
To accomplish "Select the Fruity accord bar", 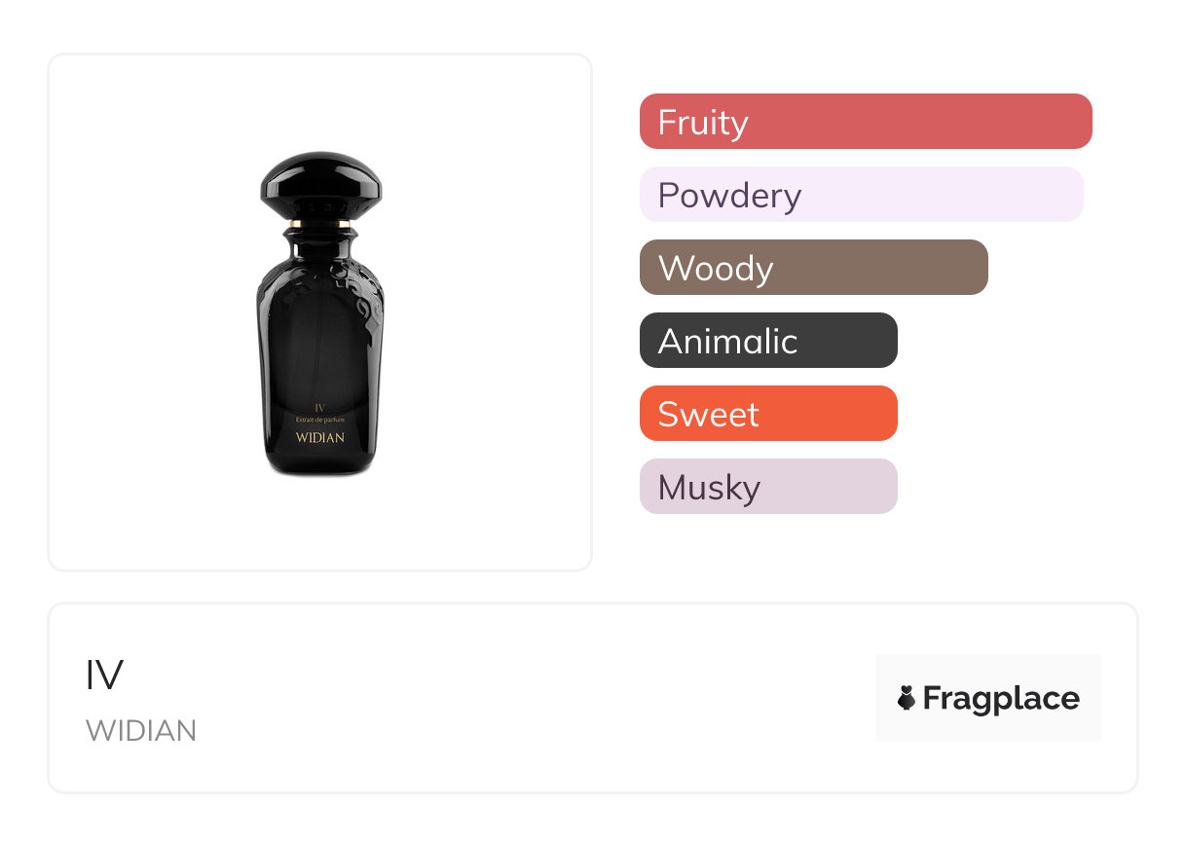I will click(x=866, y=122).
